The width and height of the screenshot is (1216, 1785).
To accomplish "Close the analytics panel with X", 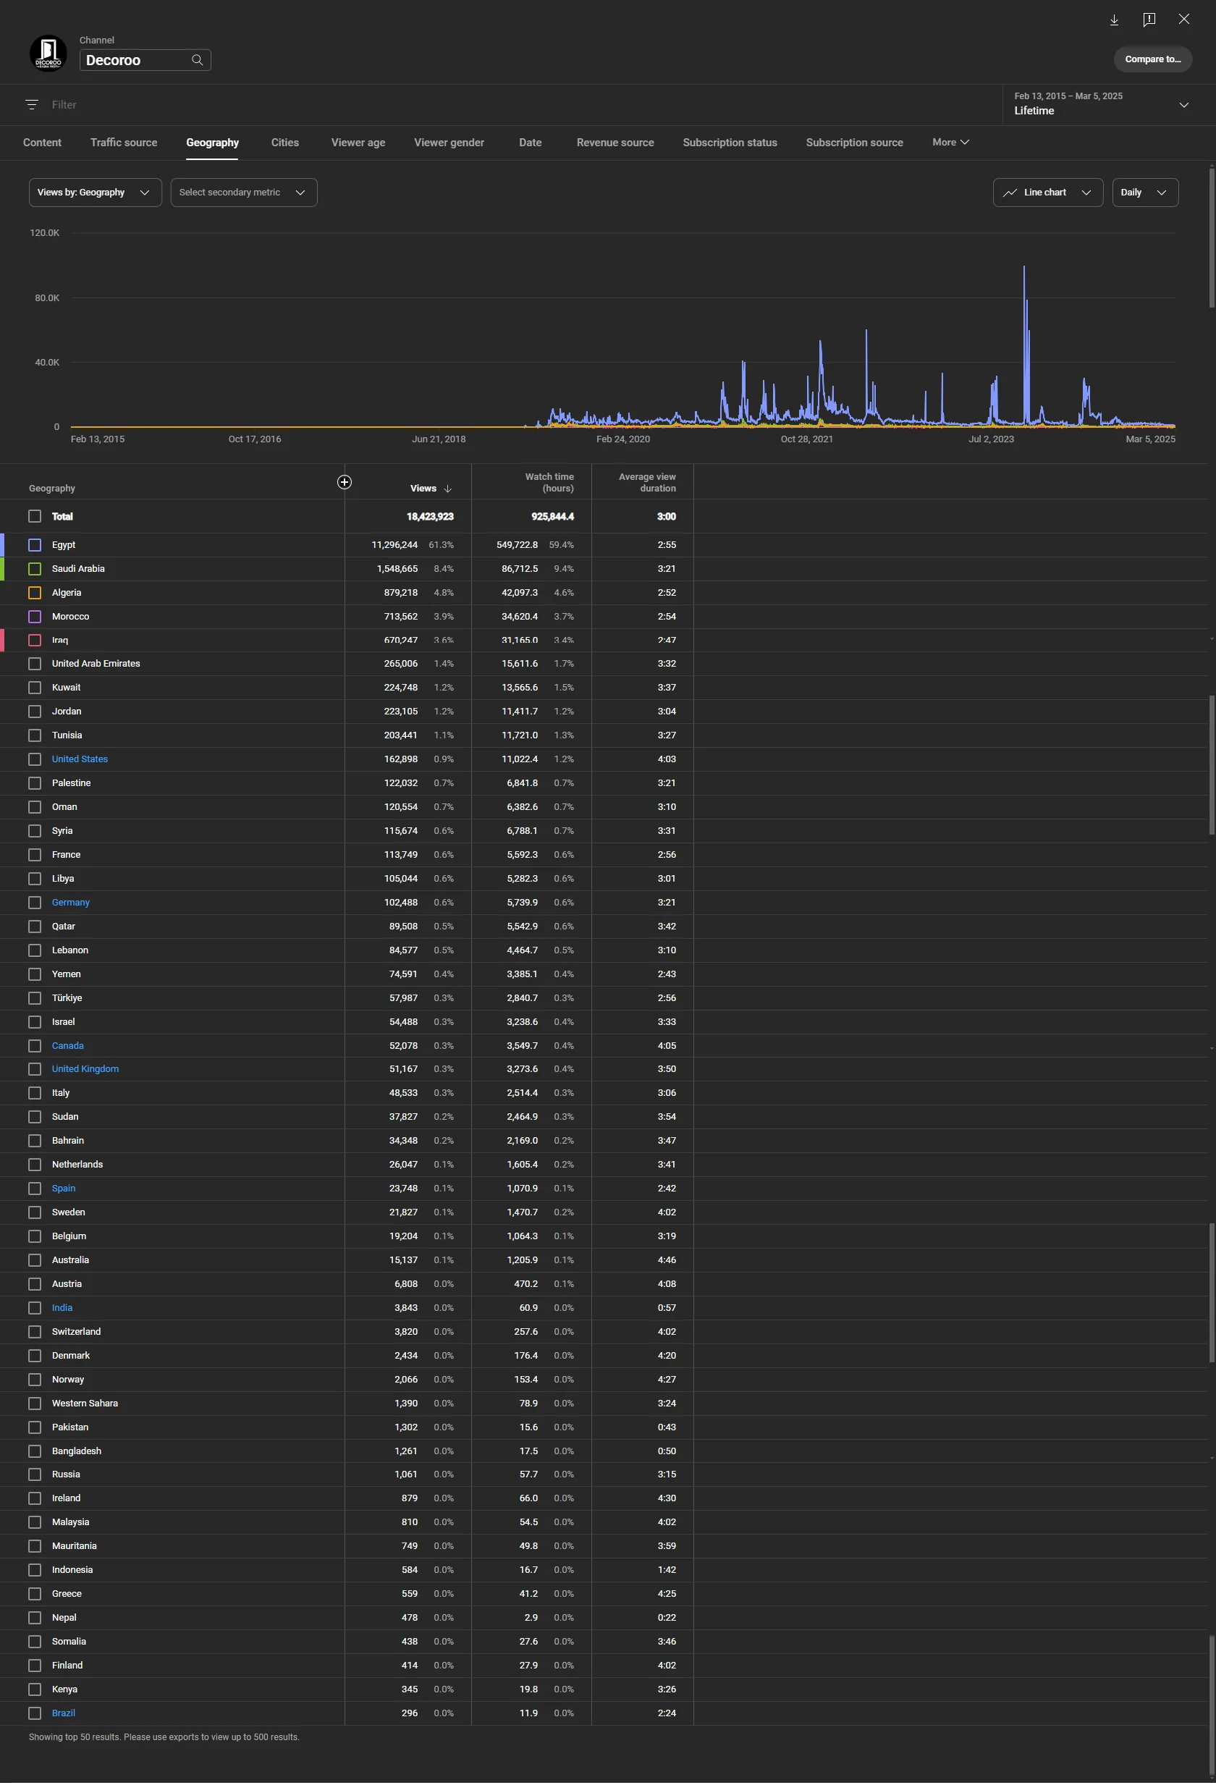I will (1183, 20).
